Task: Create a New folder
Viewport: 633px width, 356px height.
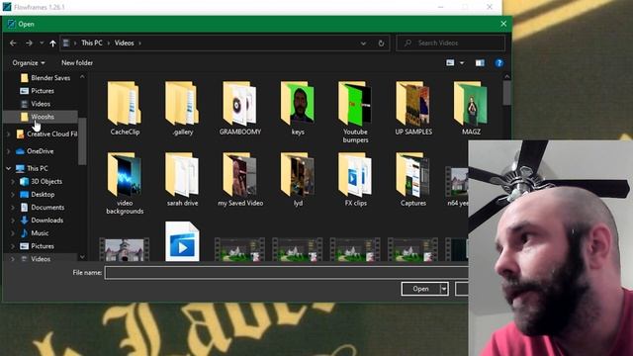Action: 77,63
